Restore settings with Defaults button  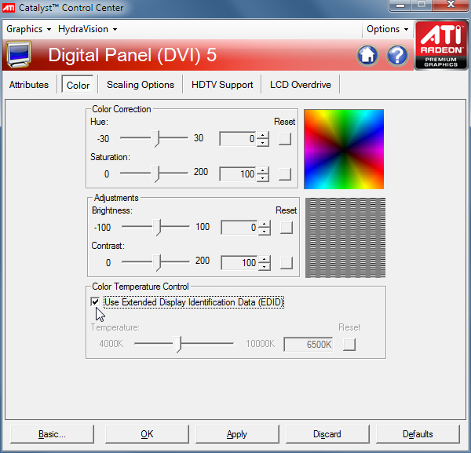pyautogui.click(x=418, y=434)
